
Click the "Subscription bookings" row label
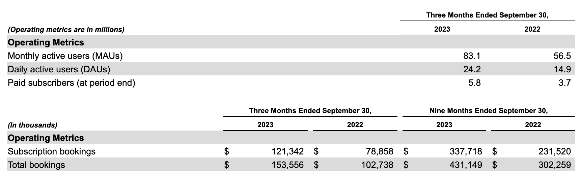(x=52, y=151)
